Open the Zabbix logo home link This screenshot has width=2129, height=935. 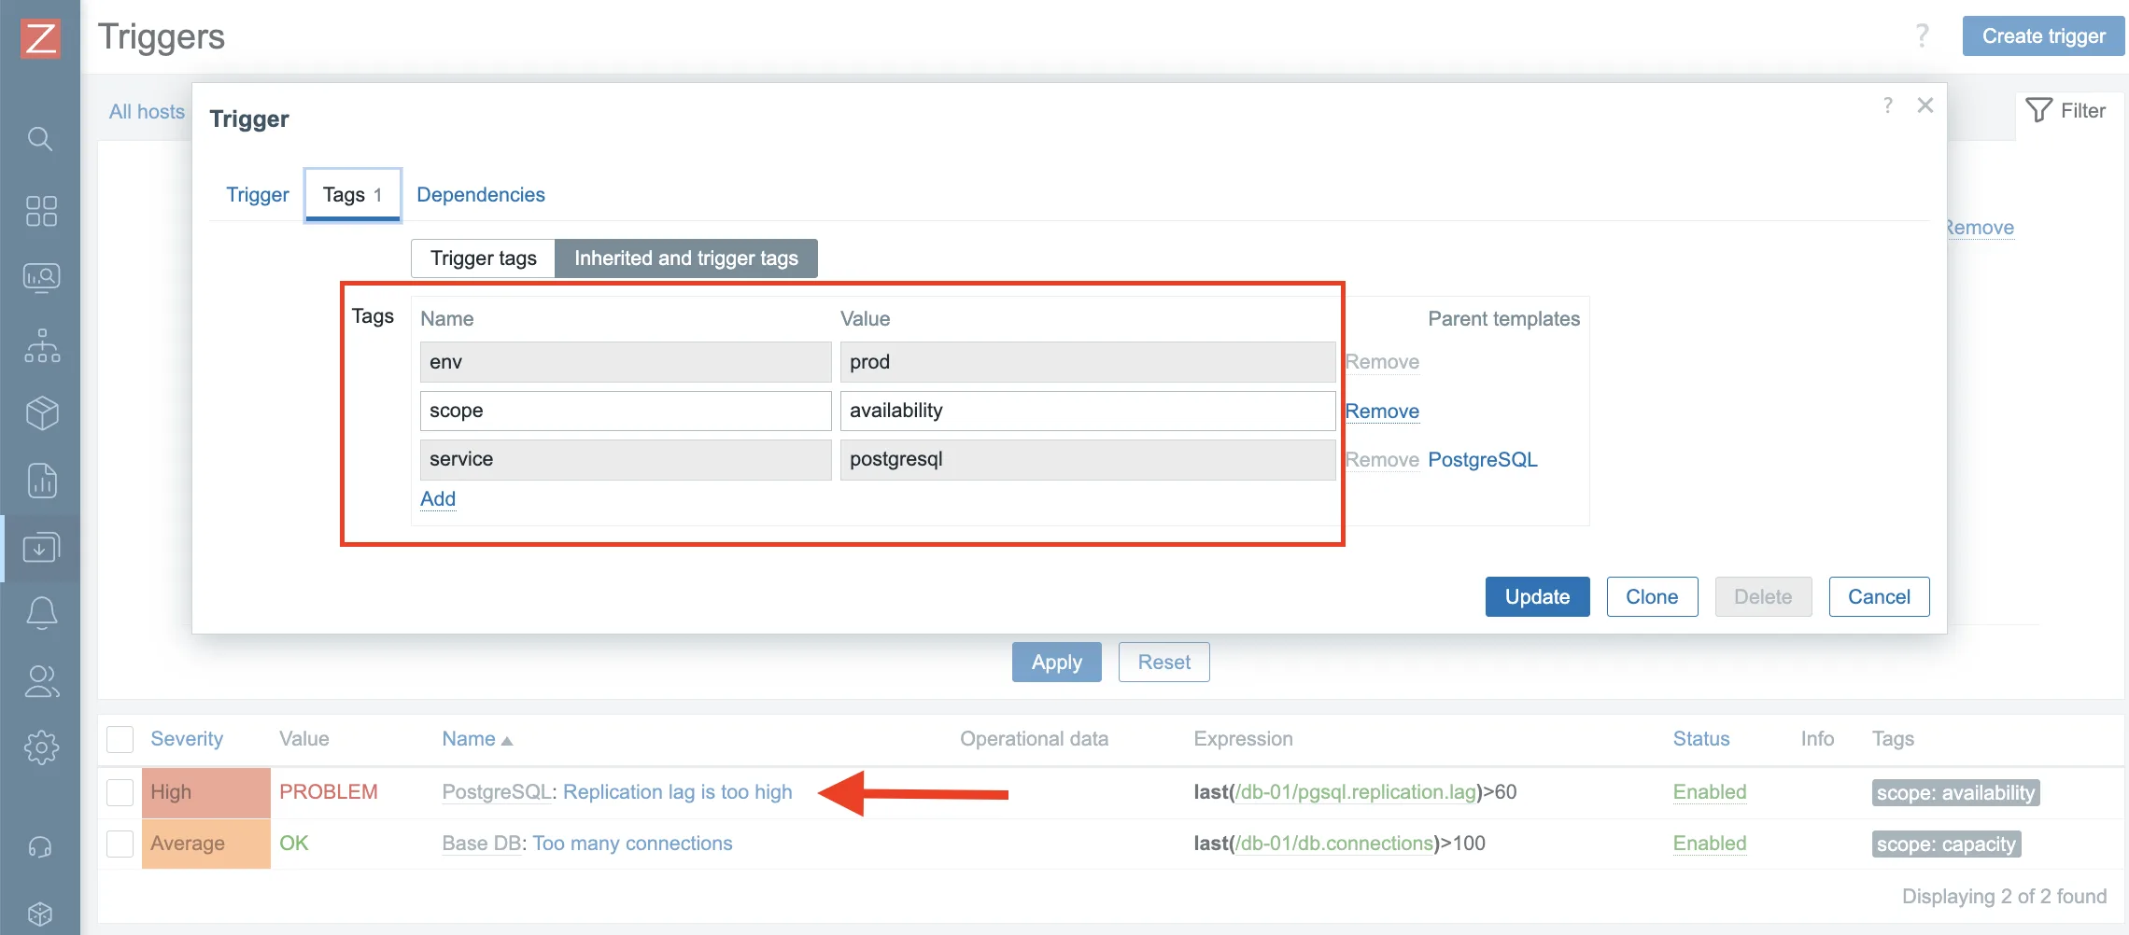(x=40, y=38)
